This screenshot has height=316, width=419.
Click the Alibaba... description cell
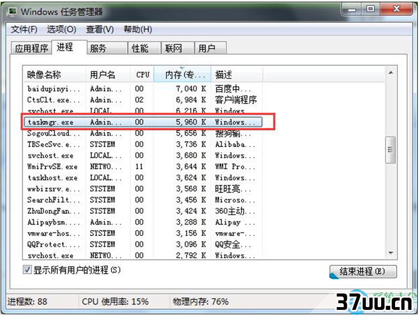click(235, 145)
